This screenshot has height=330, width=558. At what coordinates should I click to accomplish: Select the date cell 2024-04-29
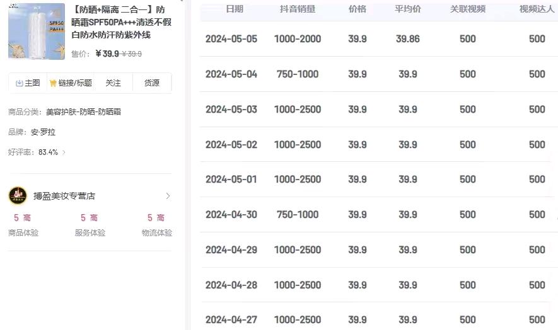pos(231,249)
